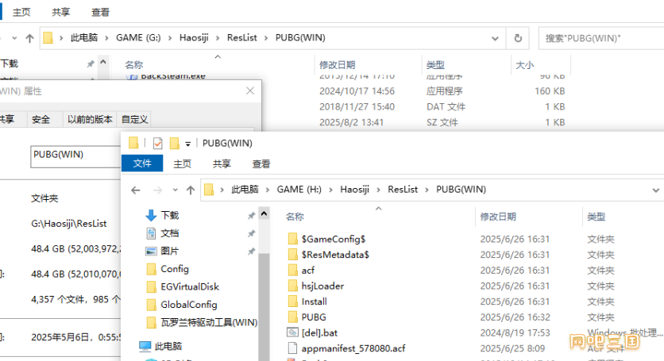The image size is (664, 361).
Task: Switch to 自定义 tab in properties dialog
Action: pyautogui.click(x=134, y=119)
